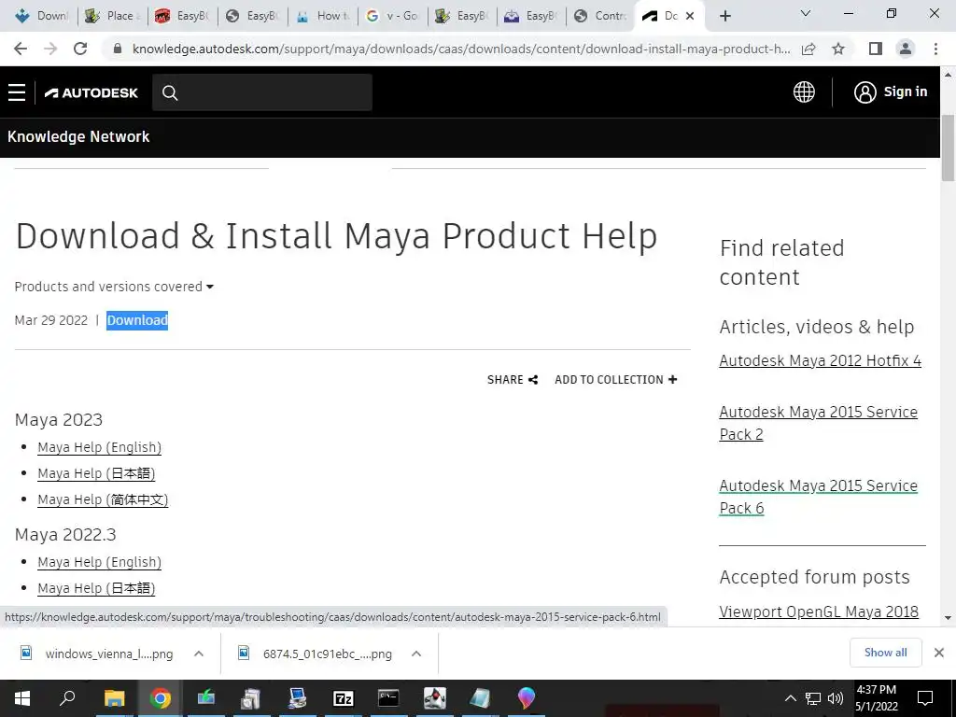This screenshot has width=956, height=717.
Task: Open Windows taskbar search
Action: (67, 698)
